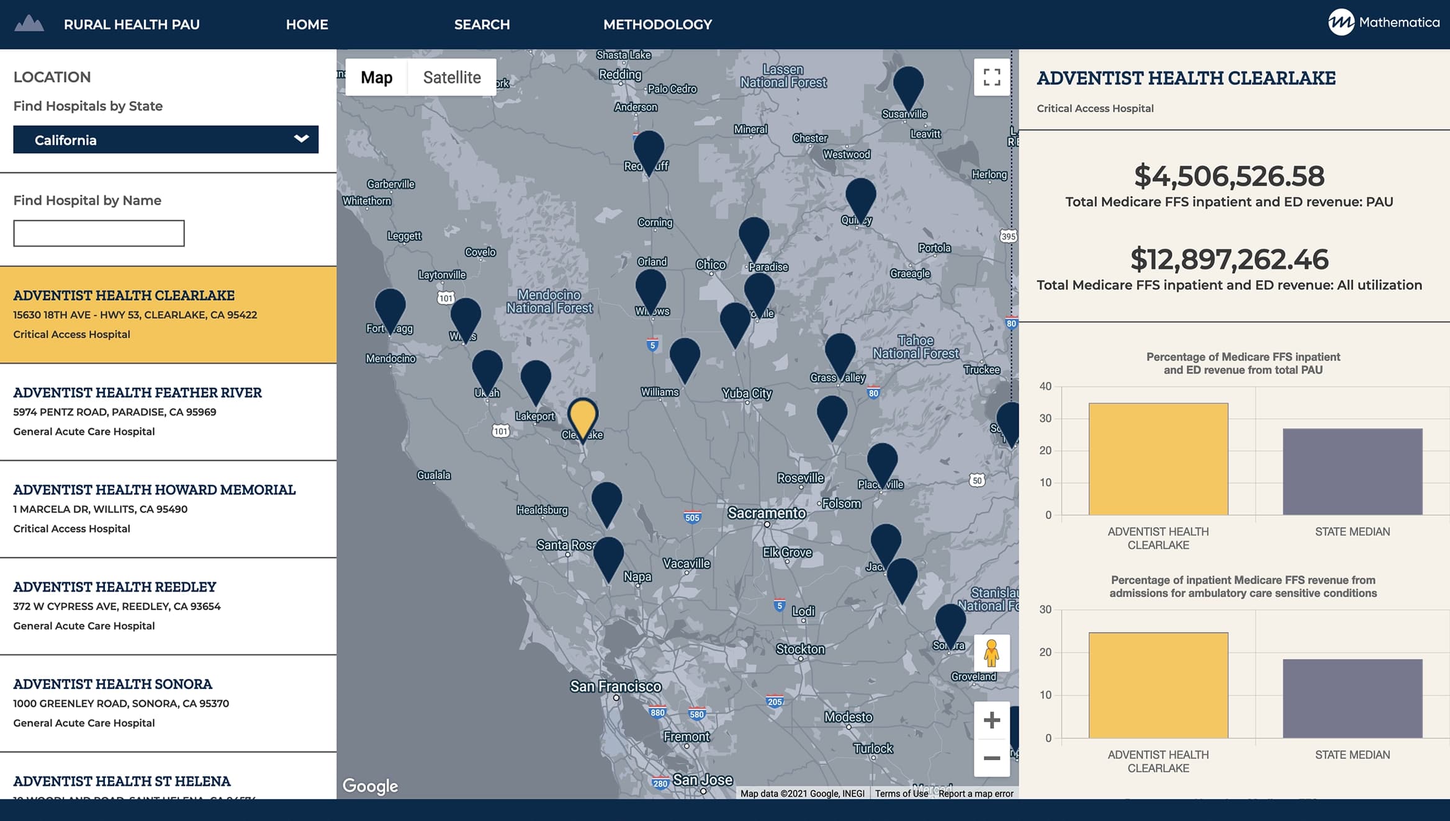This screenshot has width=1450, height=821.
Task: Open the Search page
Action: point(482,24)
